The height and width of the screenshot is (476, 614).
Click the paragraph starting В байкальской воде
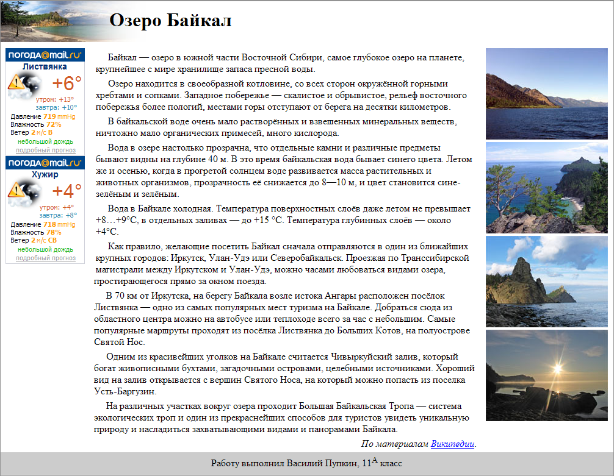coord(276,127)
